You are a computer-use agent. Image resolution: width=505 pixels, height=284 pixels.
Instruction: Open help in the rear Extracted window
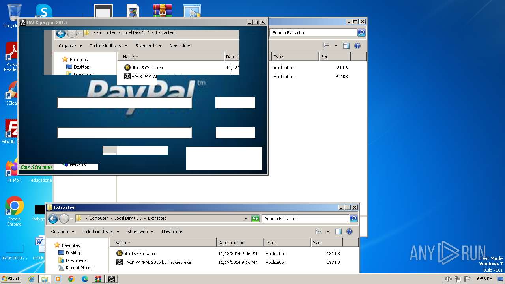pyautogui.click(x=357, y=46)
